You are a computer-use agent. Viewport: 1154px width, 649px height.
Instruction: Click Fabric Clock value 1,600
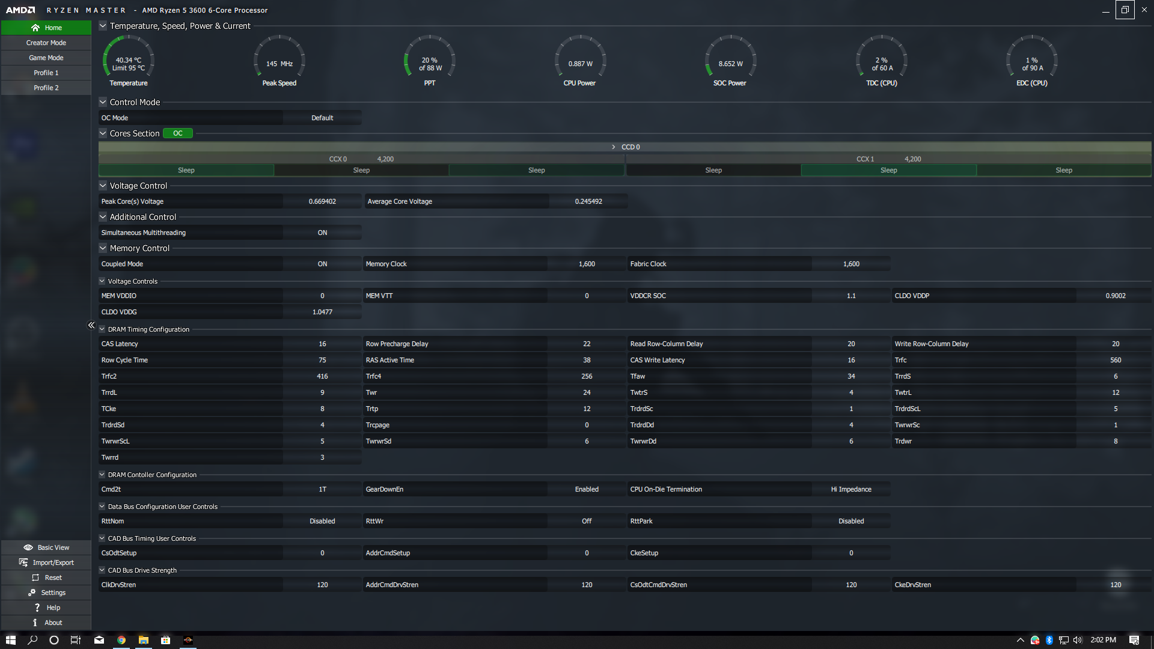(851, 264)
